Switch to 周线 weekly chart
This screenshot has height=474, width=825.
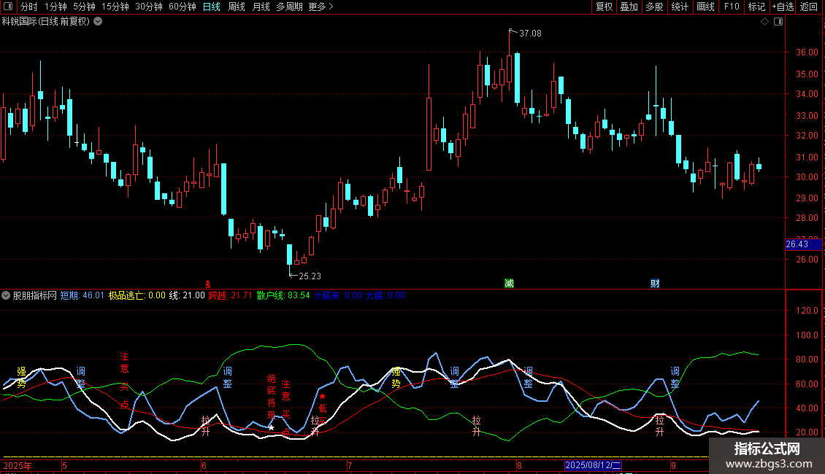tap(237, 7)
